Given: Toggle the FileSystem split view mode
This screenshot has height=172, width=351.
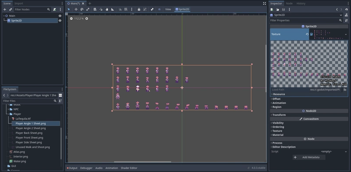Looking at the screenshot, I should 60,95.
